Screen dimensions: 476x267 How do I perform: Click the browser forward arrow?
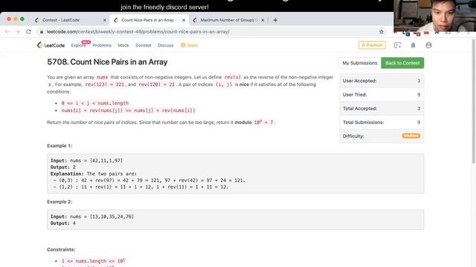18,31
